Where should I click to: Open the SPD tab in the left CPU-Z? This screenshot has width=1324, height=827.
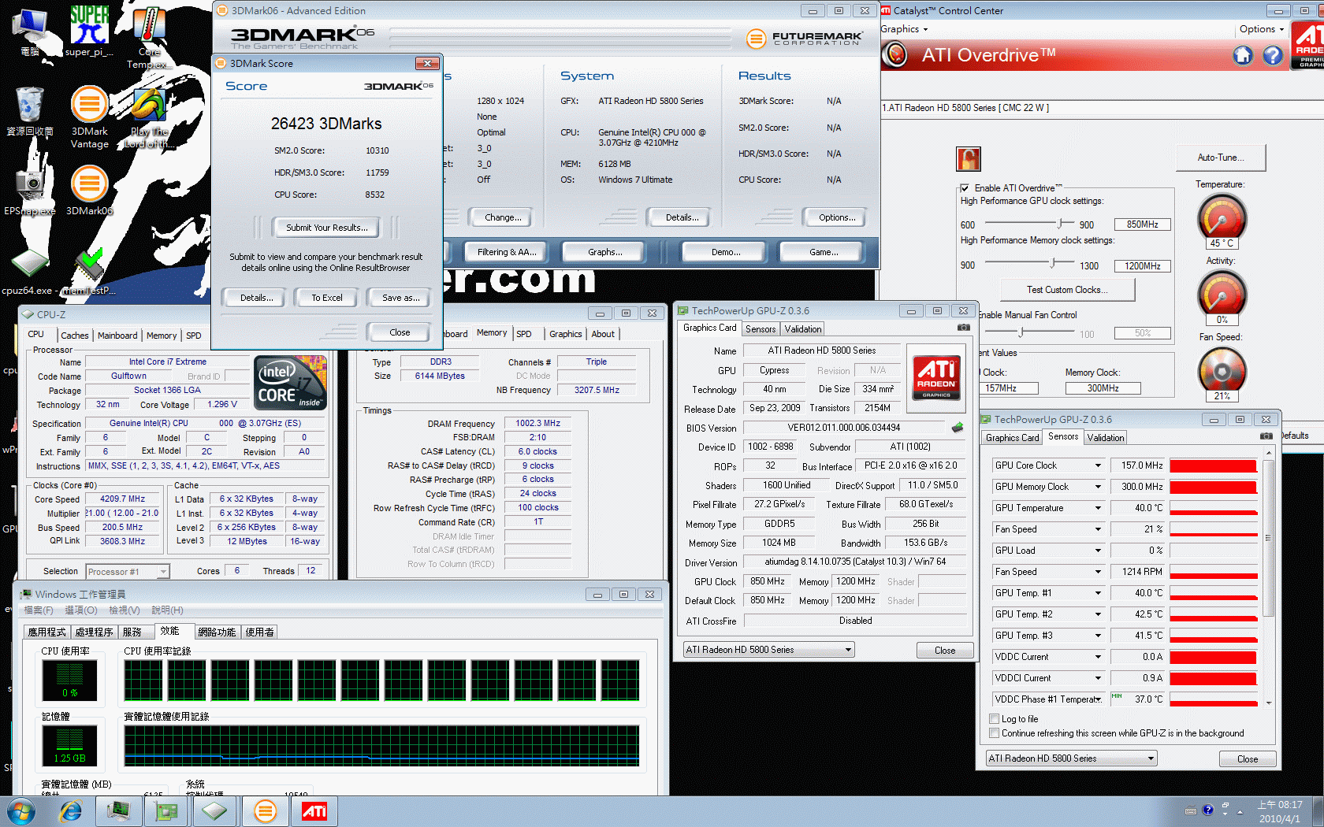pyautogui.click(x=193, y=336)
